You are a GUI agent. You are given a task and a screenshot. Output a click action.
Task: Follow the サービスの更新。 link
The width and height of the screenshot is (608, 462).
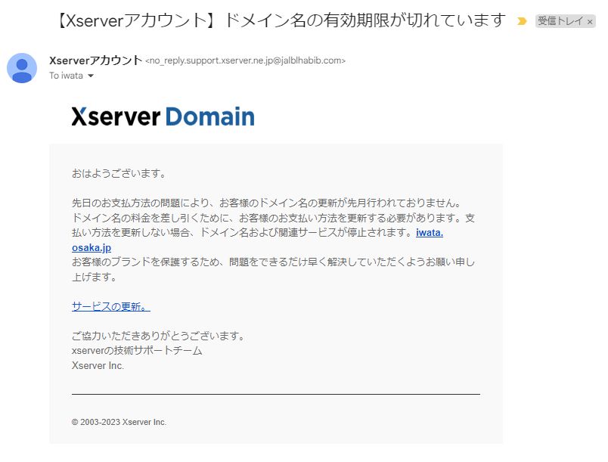click(x=110, y=306)
